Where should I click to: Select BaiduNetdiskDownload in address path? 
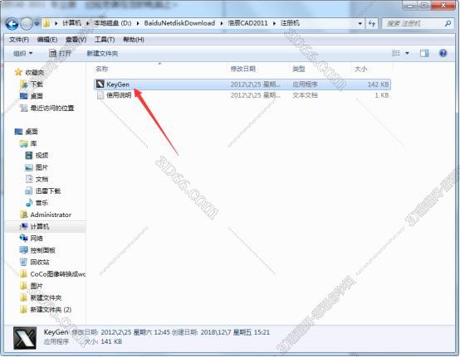179,23
